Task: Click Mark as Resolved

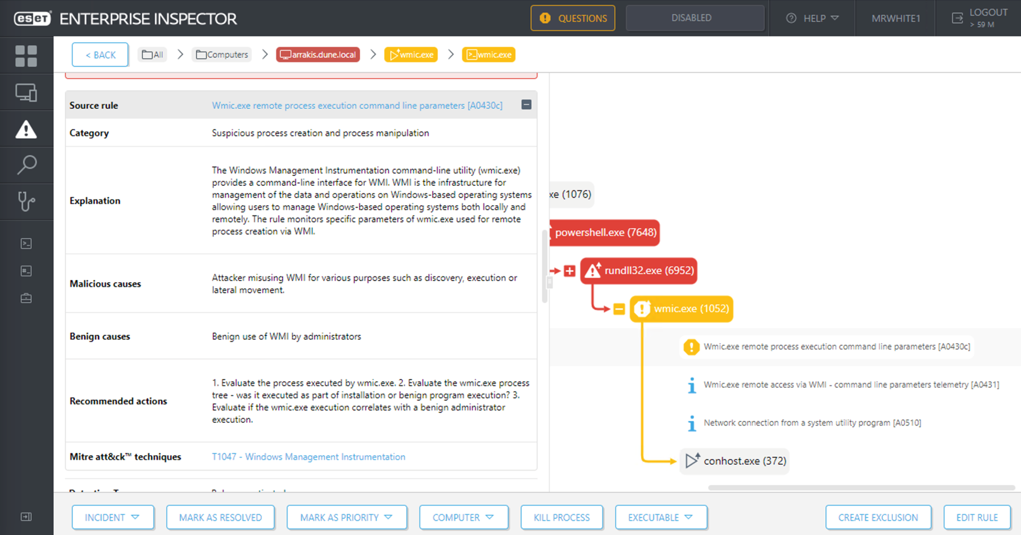Action: pyautogui.click(x=220, y=517)
